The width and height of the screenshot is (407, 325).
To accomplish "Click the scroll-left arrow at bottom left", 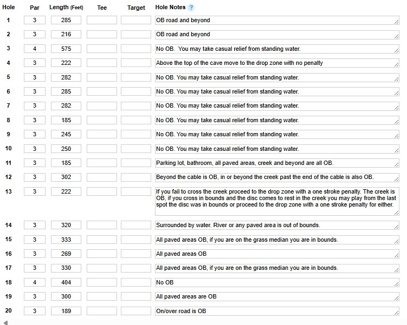I will 6,323.
